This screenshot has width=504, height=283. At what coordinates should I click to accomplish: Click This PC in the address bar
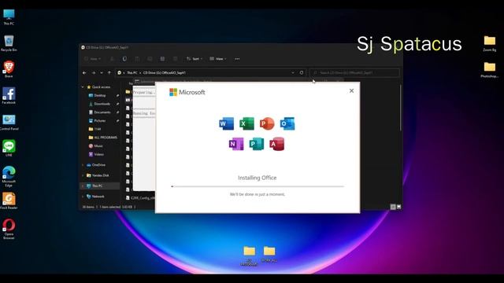tap(132, 73)
